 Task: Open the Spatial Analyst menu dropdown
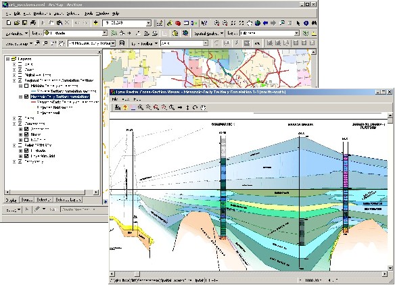[209, 33]
